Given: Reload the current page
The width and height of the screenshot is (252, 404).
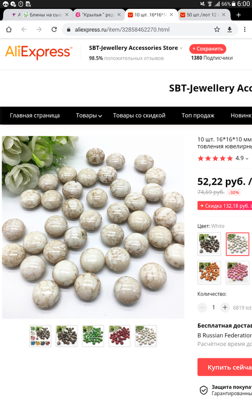Looking at the screenshot, I should [54, 29].
